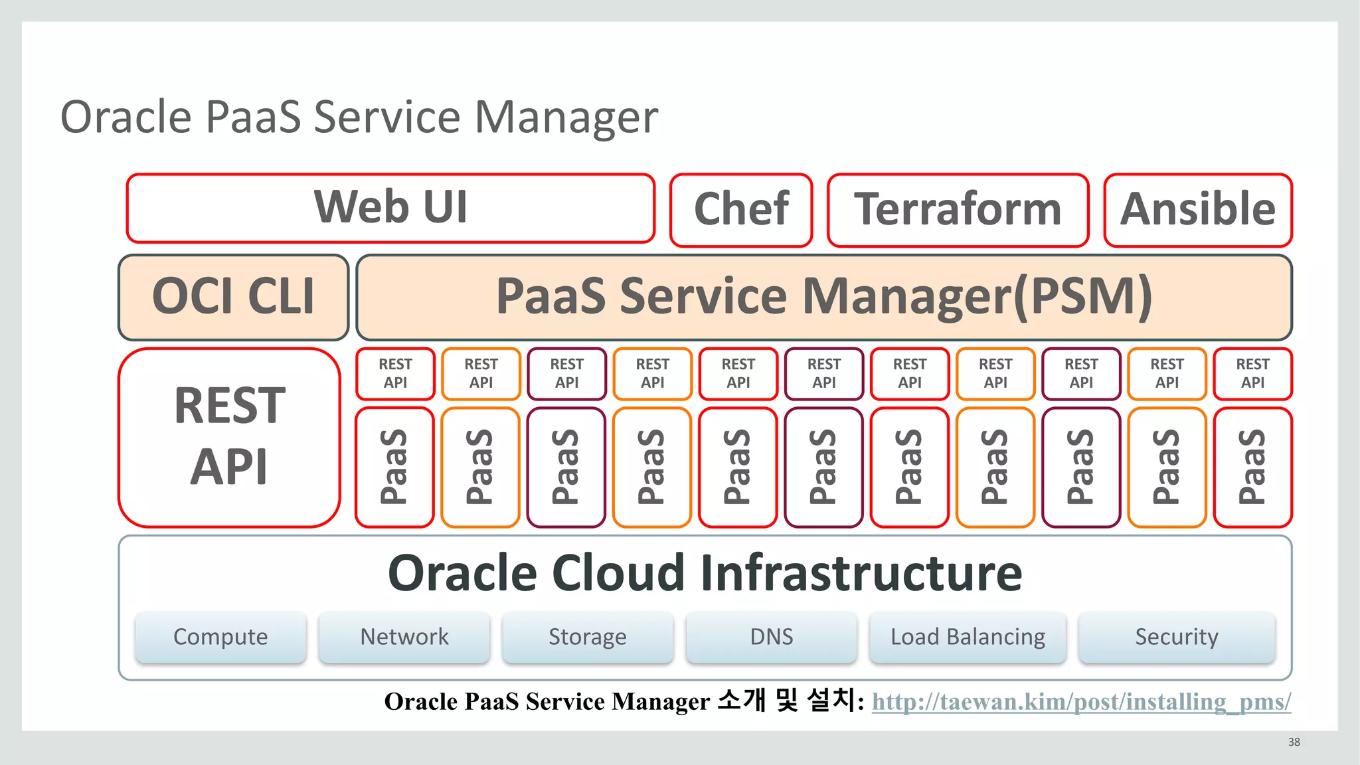Click the Web UI box
Viewport: 1360px width, 765px height.
click(x=390, y=208)
